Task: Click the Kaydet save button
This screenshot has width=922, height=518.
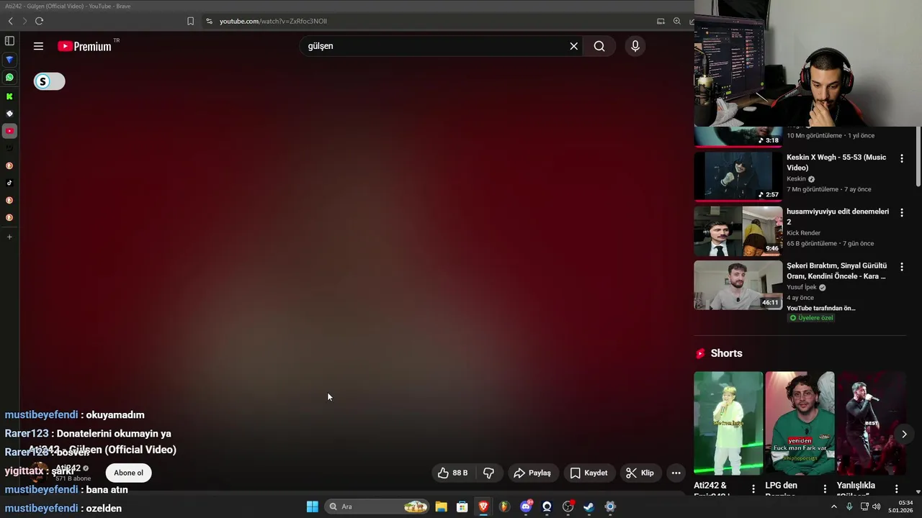Action: click(589, 473)
